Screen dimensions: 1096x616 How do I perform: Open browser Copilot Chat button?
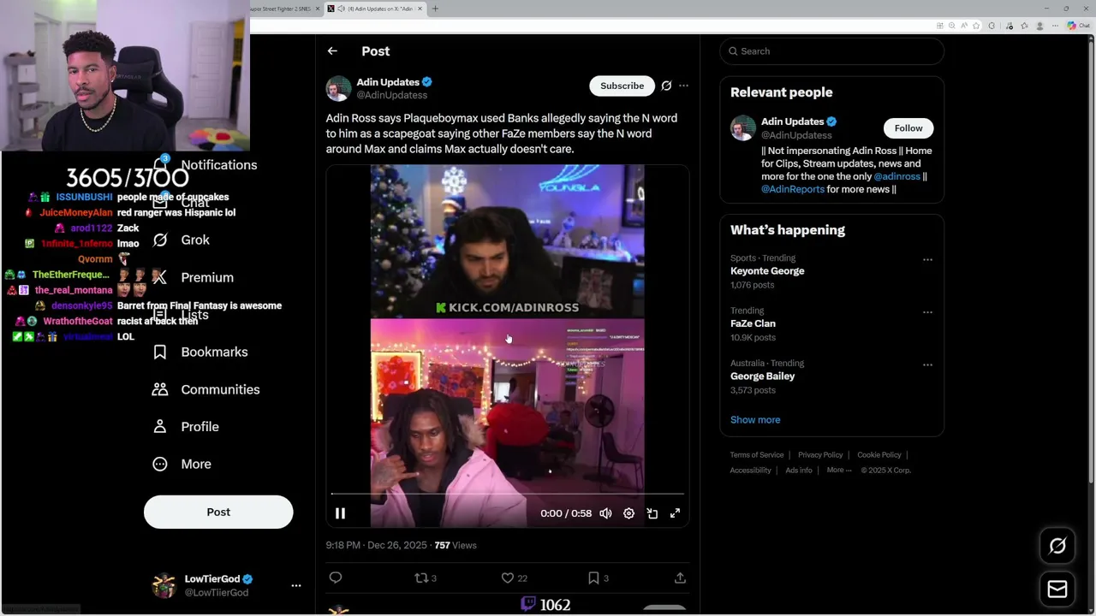(x=1077, y=26)
